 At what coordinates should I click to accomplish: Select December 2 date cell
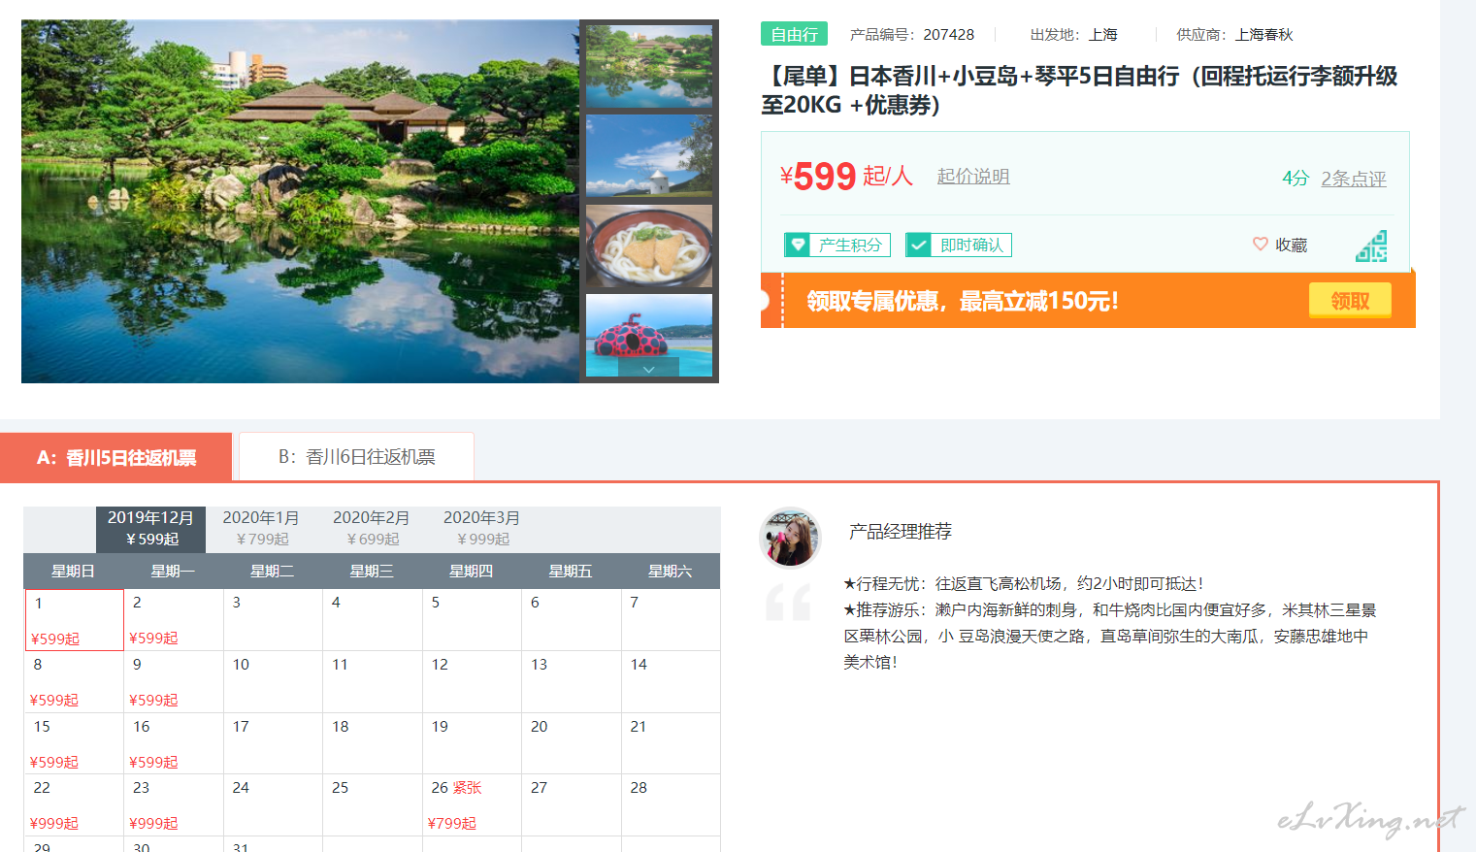[x=174, y=620]
